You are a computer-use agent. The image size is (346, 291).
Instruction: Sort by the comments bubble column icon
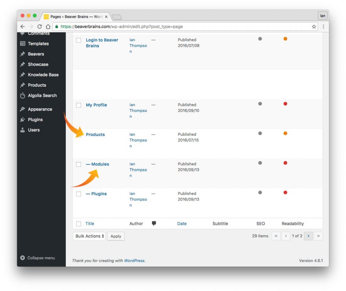coord(154,223)
